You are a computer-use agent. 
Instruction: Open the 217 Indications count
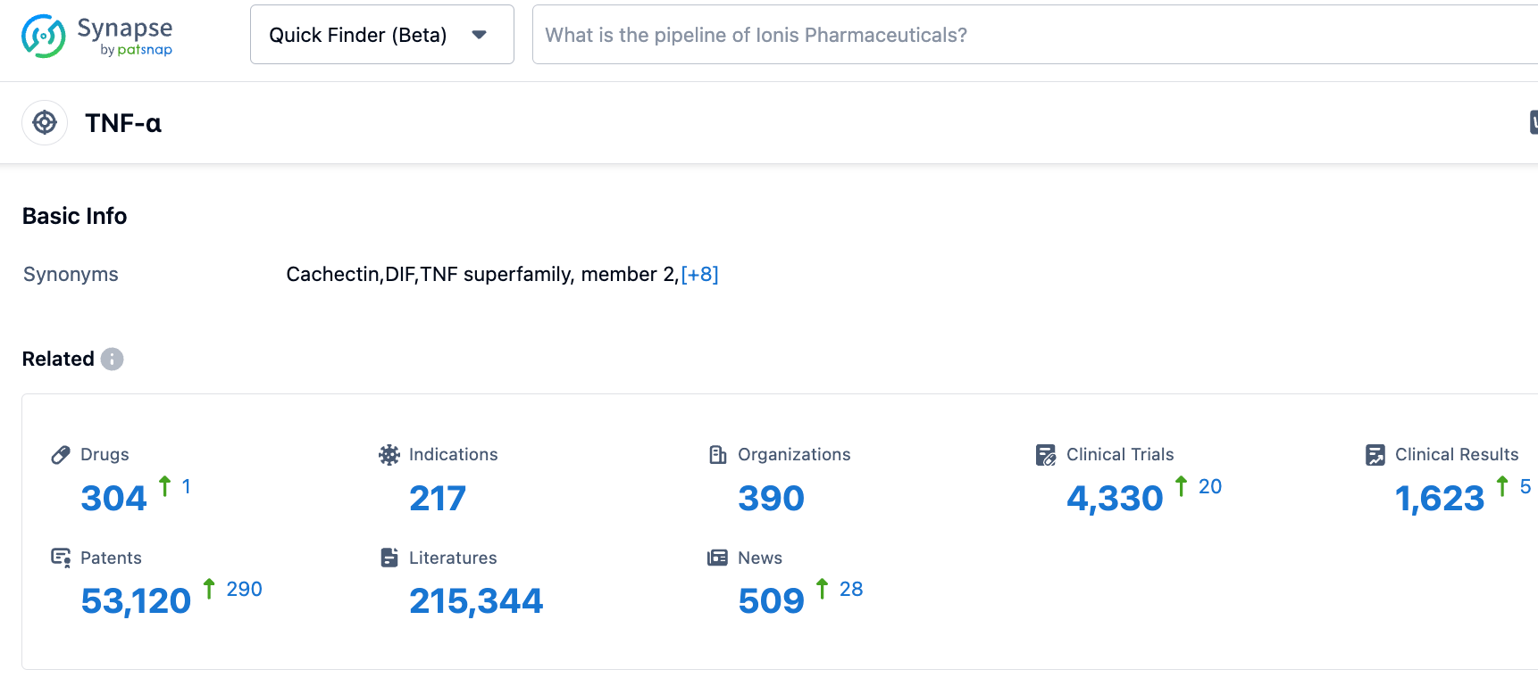[x=438, y=498]
